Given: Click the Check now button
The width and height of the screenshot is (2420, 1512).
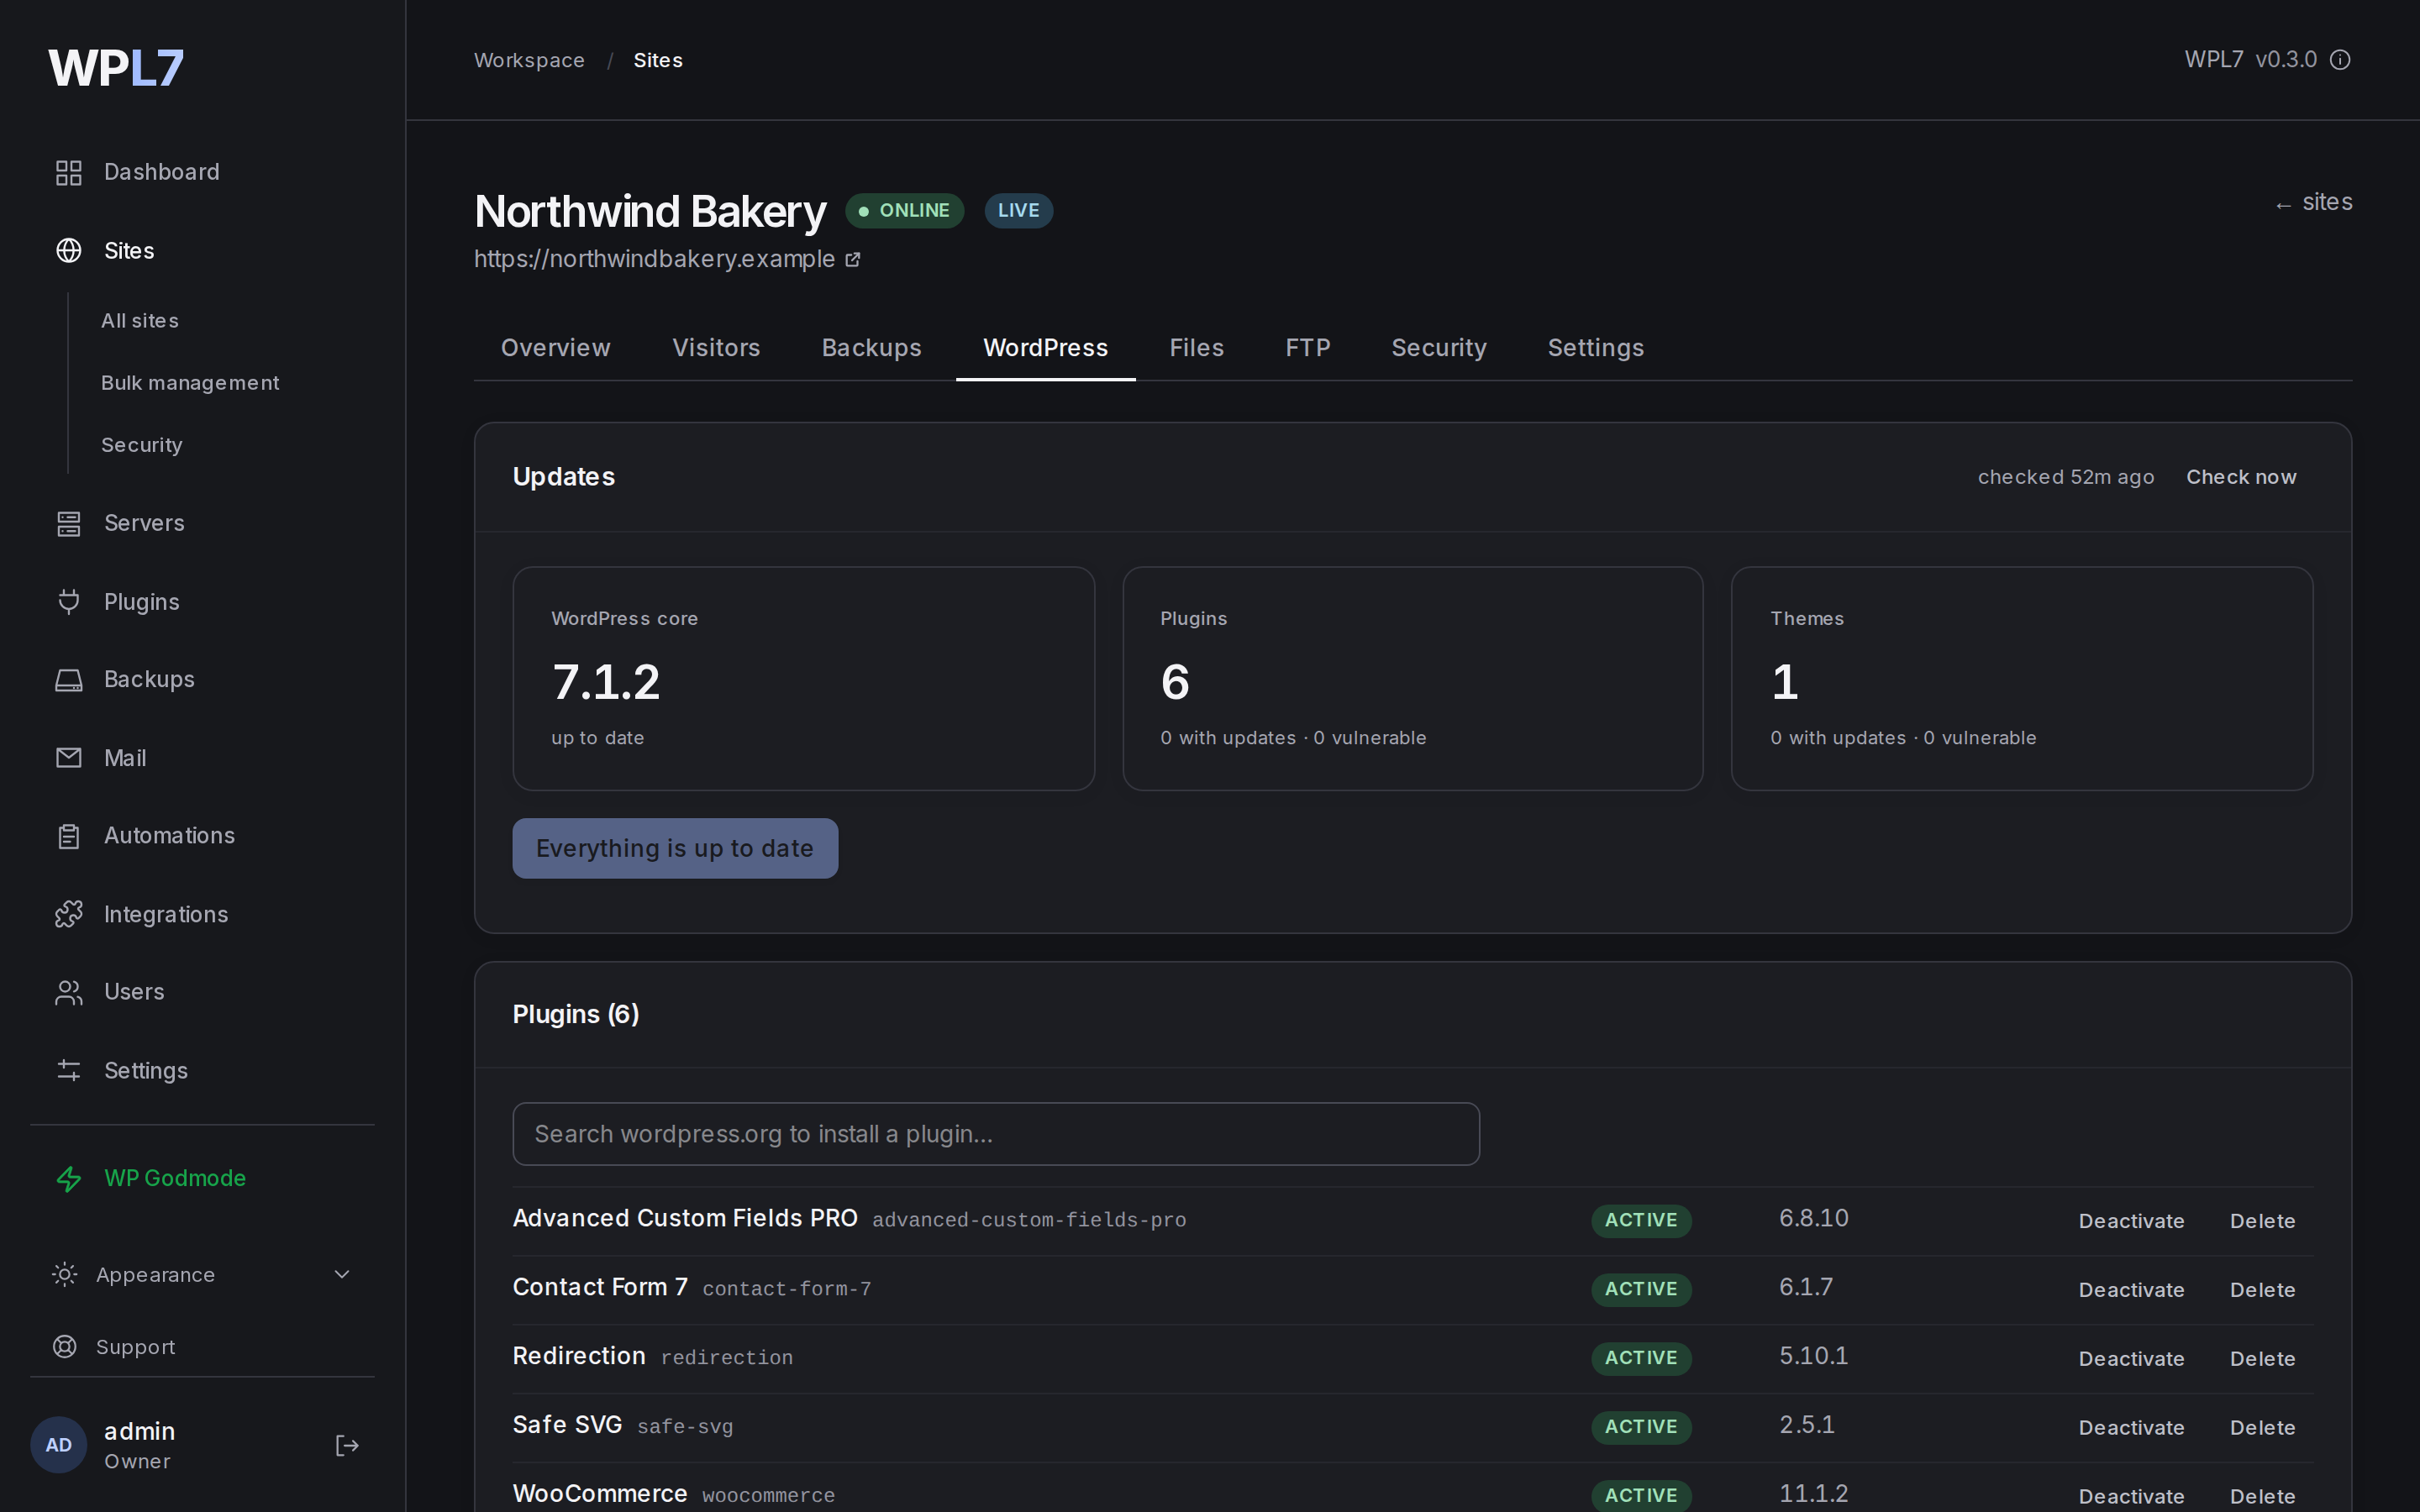Looking at the screenshot, I should click(x=2241, y=477).
